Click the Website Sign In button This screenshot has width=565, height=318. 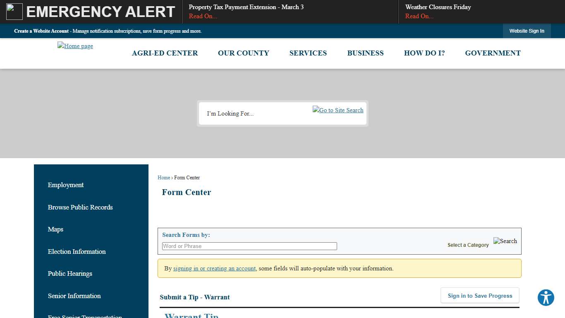(x=527, y=31)
